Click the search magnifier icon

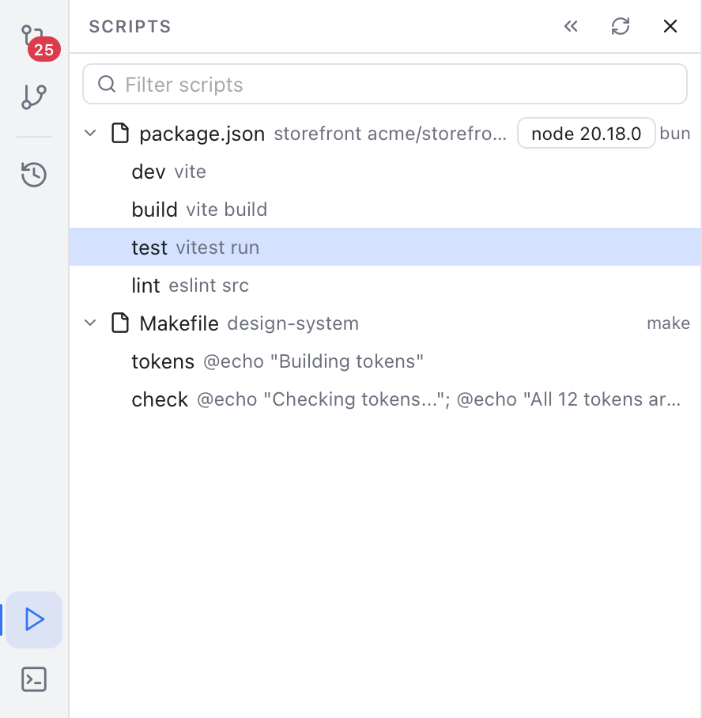point(107,85)
